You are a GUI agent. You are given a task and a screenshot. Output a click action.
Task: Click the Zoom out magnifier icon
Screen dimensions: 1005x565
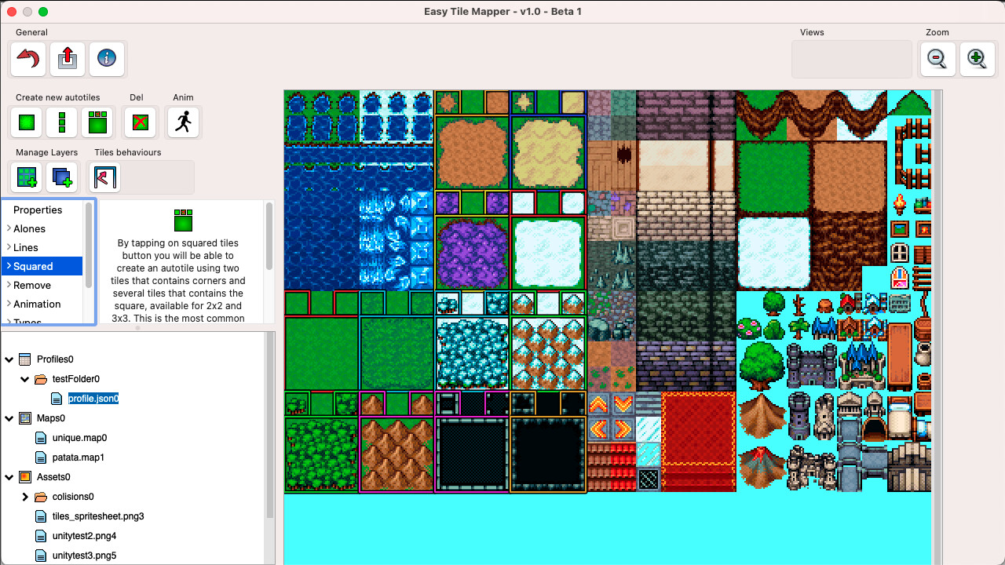tap(937, 59)
